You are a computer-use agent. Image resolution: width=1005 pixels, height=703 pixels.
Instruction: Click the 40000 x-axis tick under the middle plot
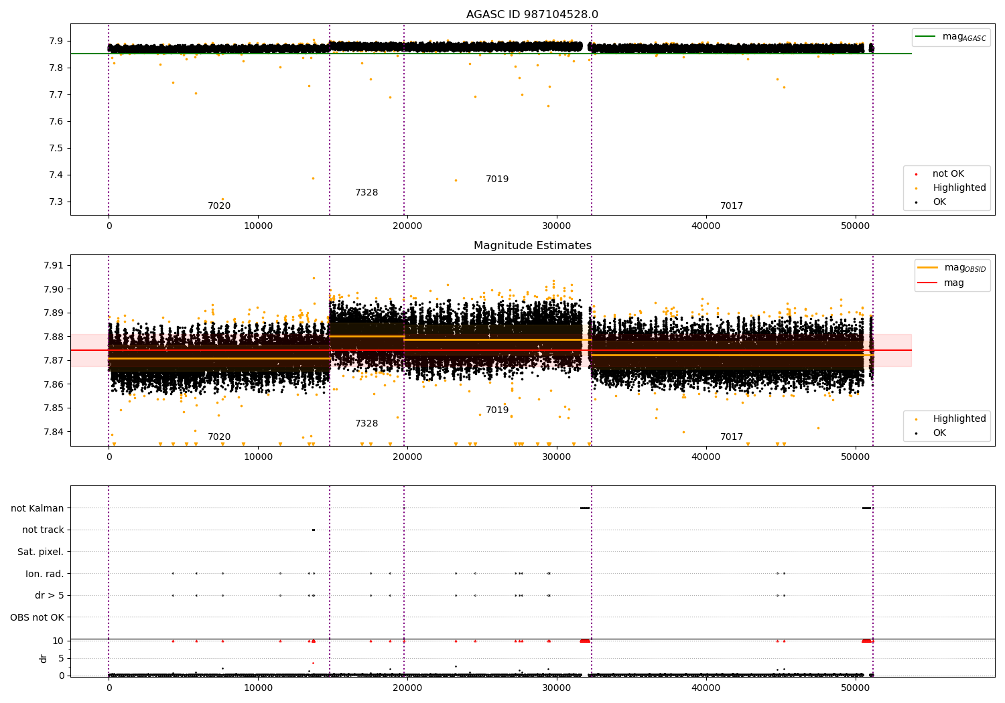pos(706,457)
